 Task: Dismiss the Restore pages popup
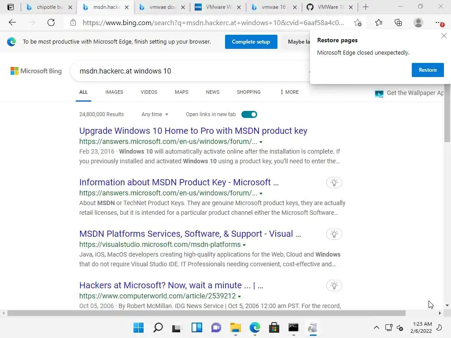point(444,36)
